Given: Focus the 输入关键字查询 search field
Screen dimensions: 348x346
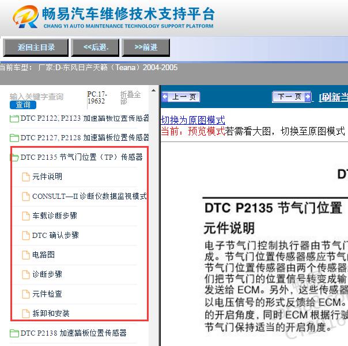Looking at the screenshot, I should (37, 97).
